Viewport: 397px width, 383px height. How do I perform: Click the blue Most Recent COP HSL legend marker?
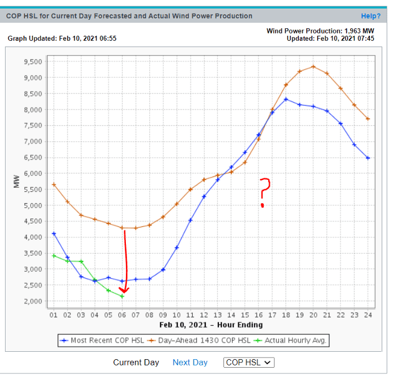[x=65, y=341]
